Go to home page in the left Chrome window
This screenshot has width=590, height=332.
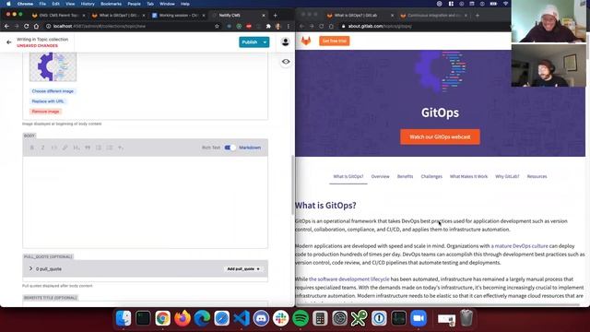(36, 27)
